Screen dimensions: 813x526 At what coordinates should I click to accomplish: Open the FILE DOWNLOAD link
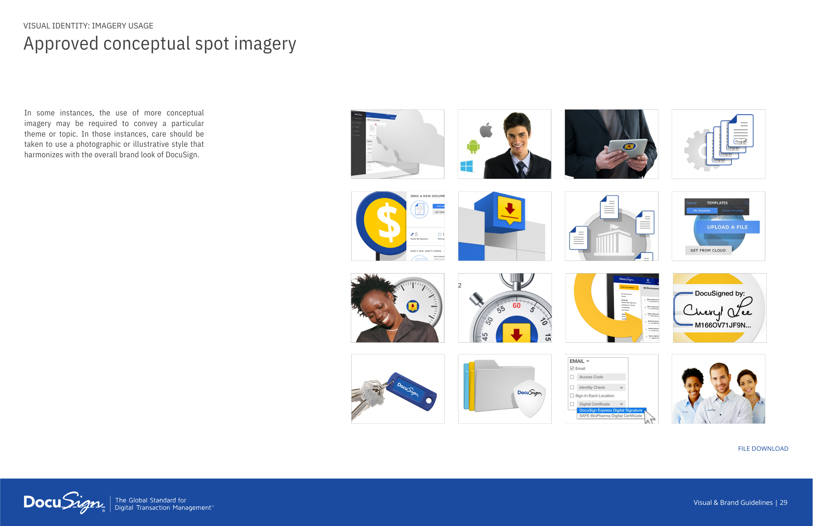tap(763, 449)
